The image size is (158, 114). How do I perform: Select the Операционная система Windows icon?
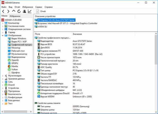tap(6, 29)
